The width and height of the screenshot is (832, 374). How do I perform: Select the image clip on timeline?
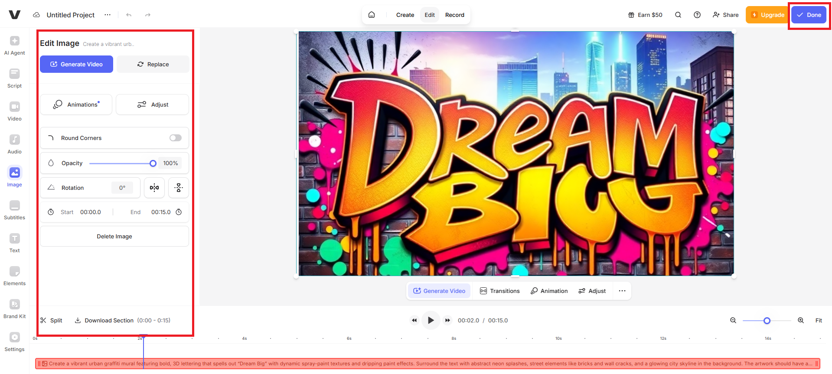pos(427,364)
